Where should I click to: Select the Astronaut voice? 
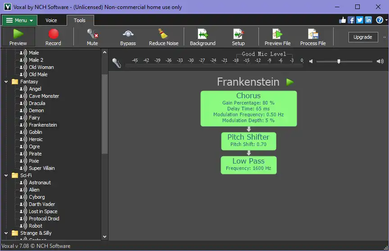[x=40, y=183]
